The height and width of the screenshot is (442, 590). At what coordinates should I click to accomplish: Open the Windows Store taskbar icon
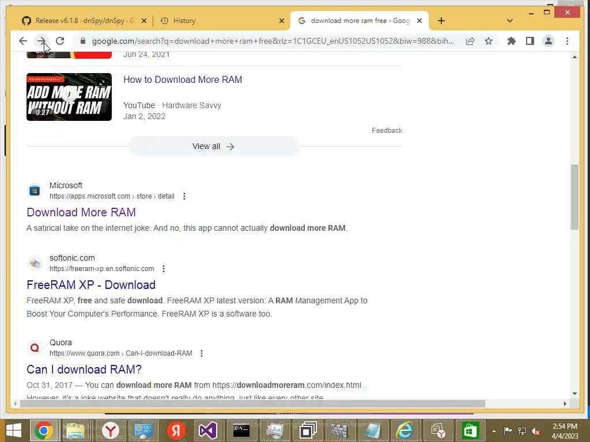pyautogui.click(x=470, y=430)
